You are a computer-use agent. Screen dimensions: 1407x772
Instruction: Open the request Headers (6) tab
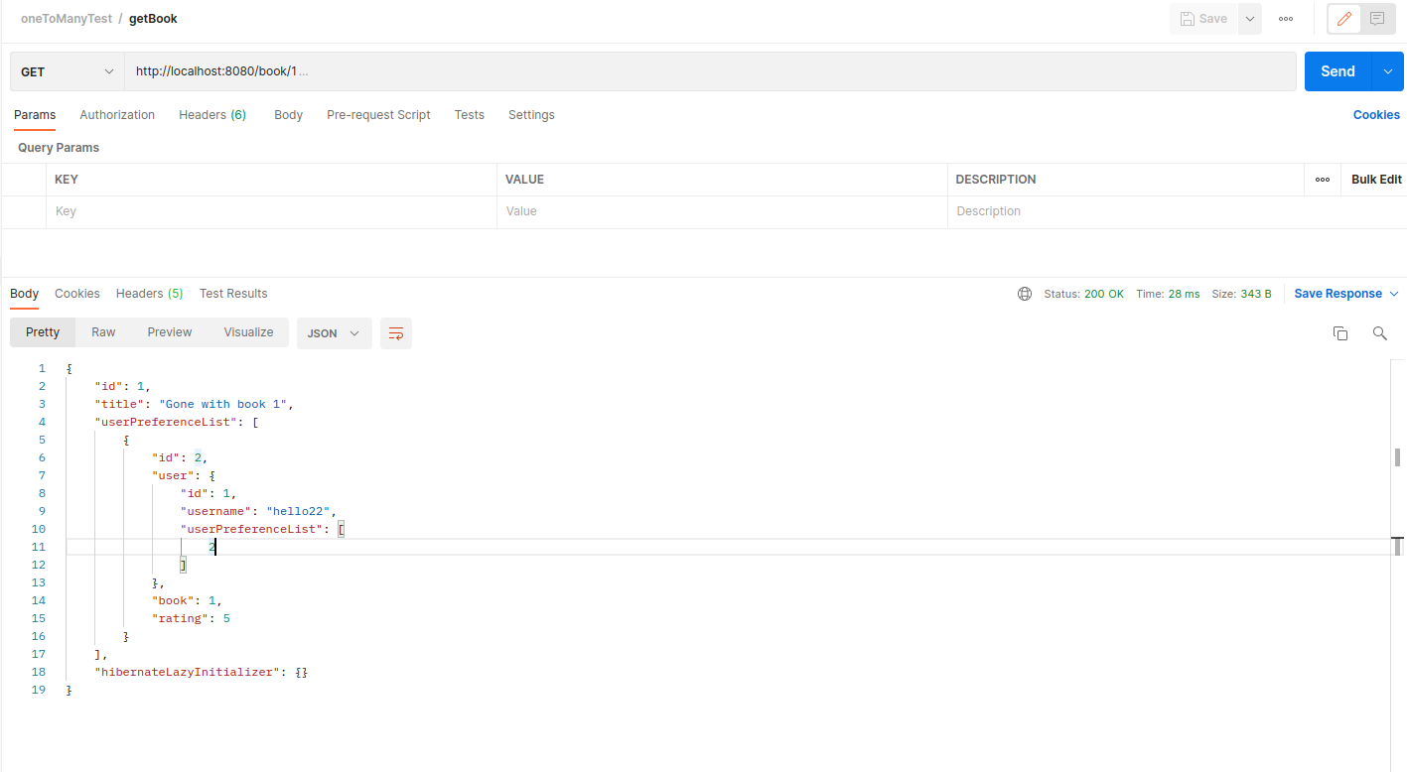tap(212, 115)
